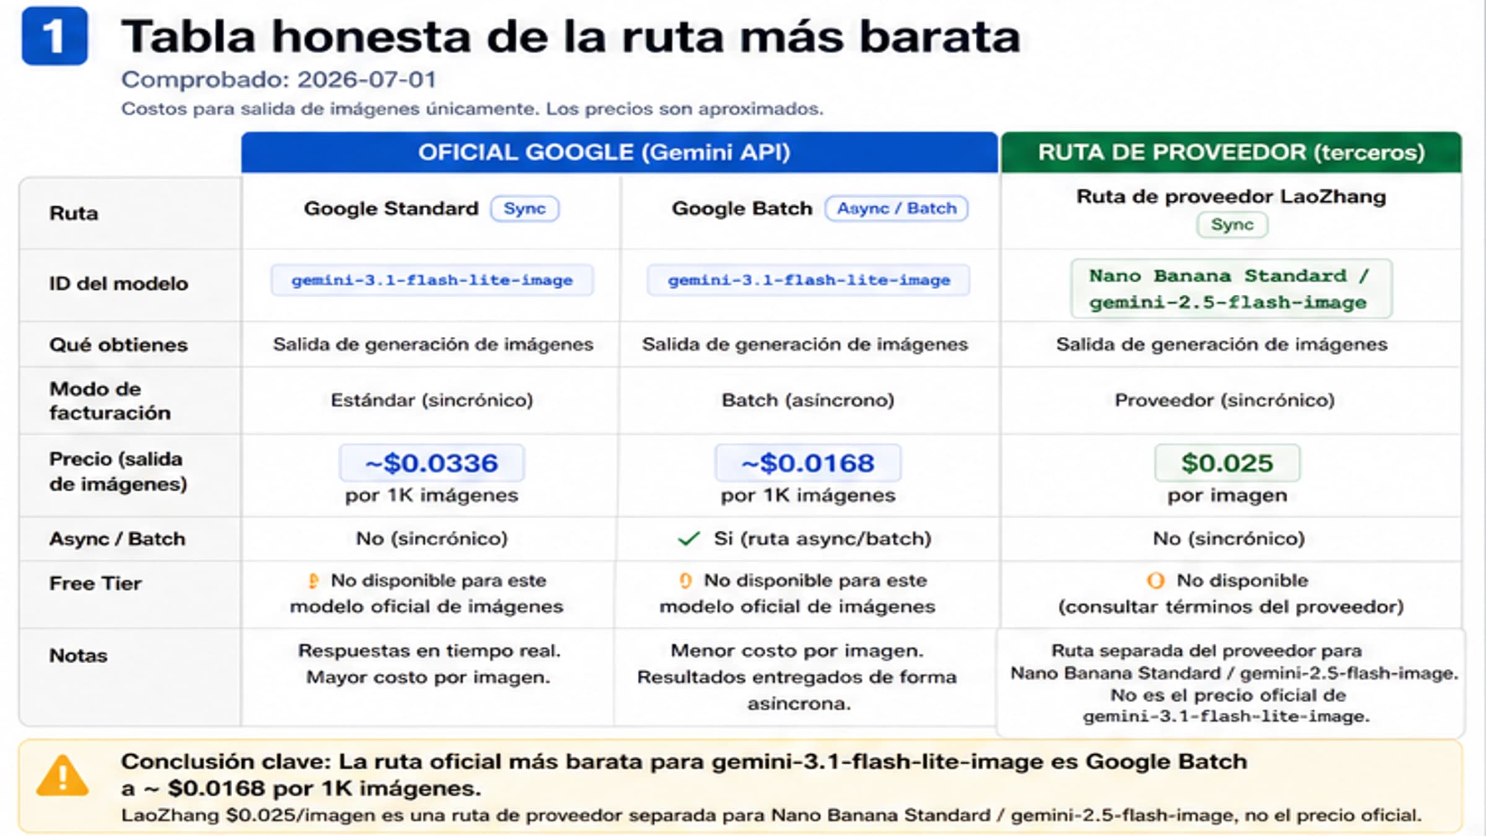Viewport: 1486px width, 836px height.
Task: Click the ~$0.0336 price box
Action: click(x=432, y=463)
